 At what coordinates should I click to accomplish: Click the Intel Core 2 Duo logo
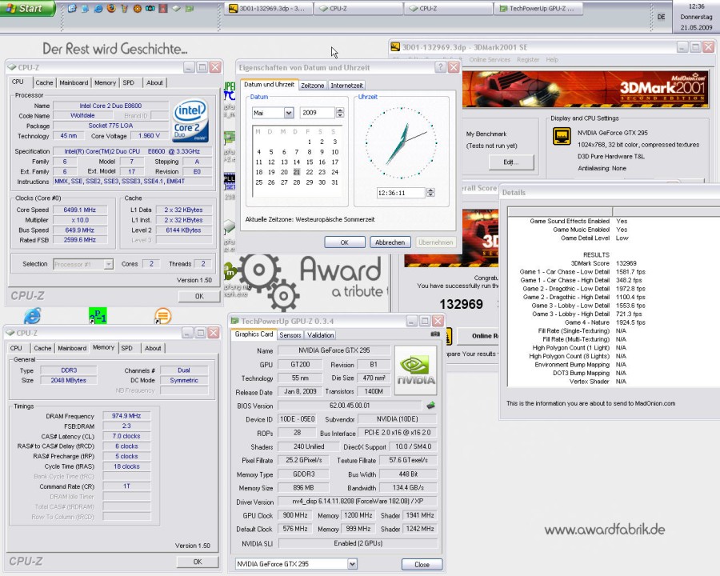pyautogui.click(x=191, y=121)
